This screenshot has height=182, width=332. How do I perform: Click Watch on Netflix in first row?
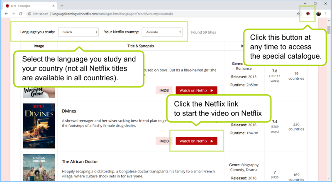[x=196, y=90]
